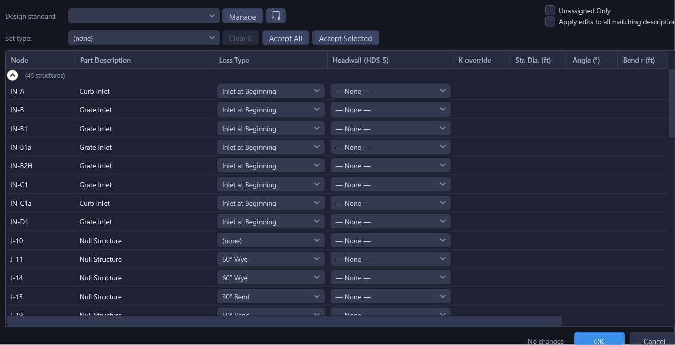
Task: Open the Set type dropdown
Action: 144,38
